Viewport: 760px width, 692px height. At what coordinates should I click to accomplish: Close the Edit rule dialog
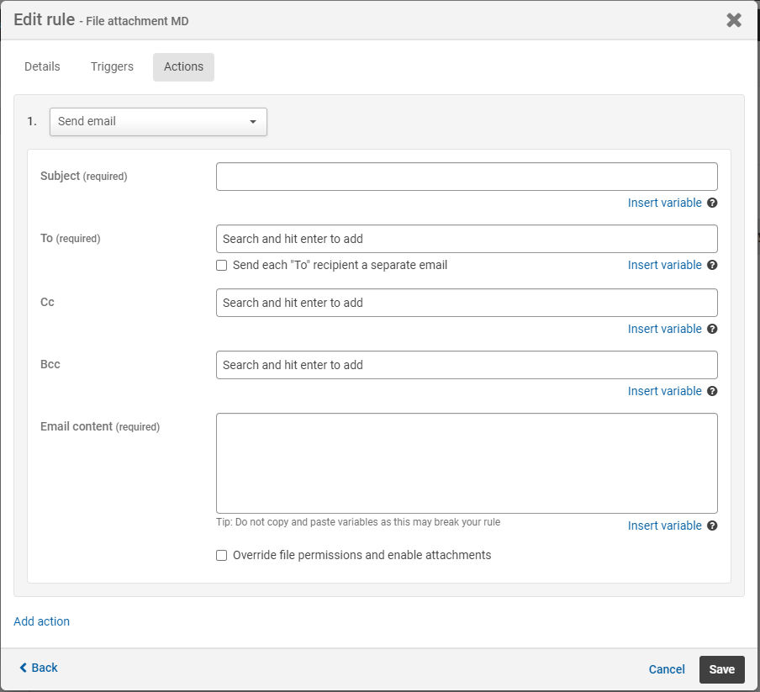(734, 20)
